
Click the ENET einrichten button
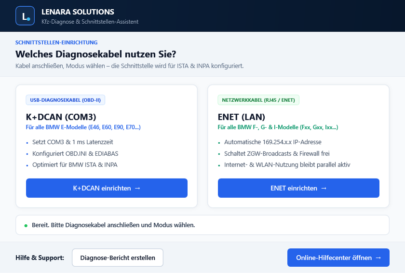tap(298, 188)
